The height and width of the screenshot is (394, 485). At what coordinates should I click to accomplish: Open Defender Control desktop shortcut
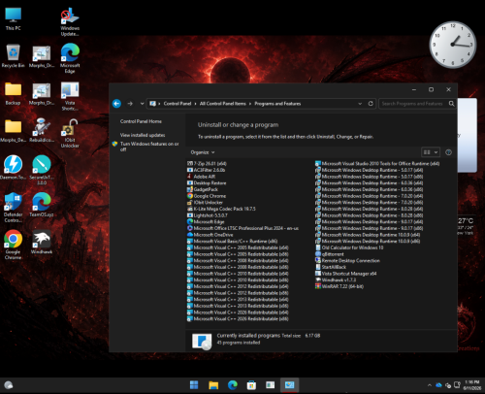[x=13, y=208]
